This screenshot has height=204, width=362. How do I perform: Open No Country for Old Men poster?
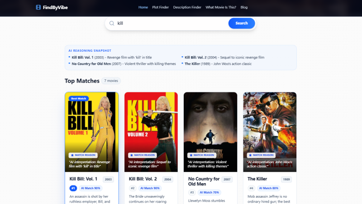pos(210,132)
